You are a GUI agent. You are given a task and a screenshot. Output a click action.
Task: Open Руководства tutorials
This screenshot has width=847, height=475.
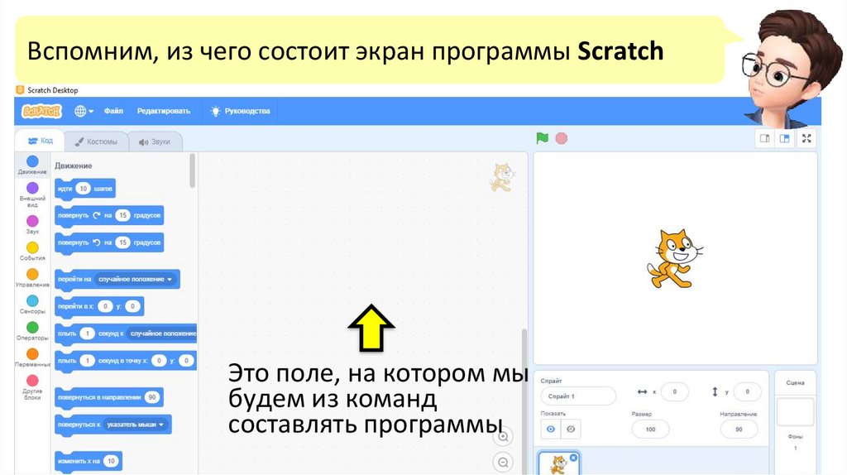point(241,111)
